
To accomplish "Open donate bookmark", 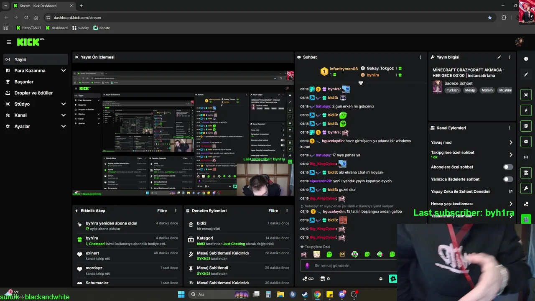I will tap(102, 28).
